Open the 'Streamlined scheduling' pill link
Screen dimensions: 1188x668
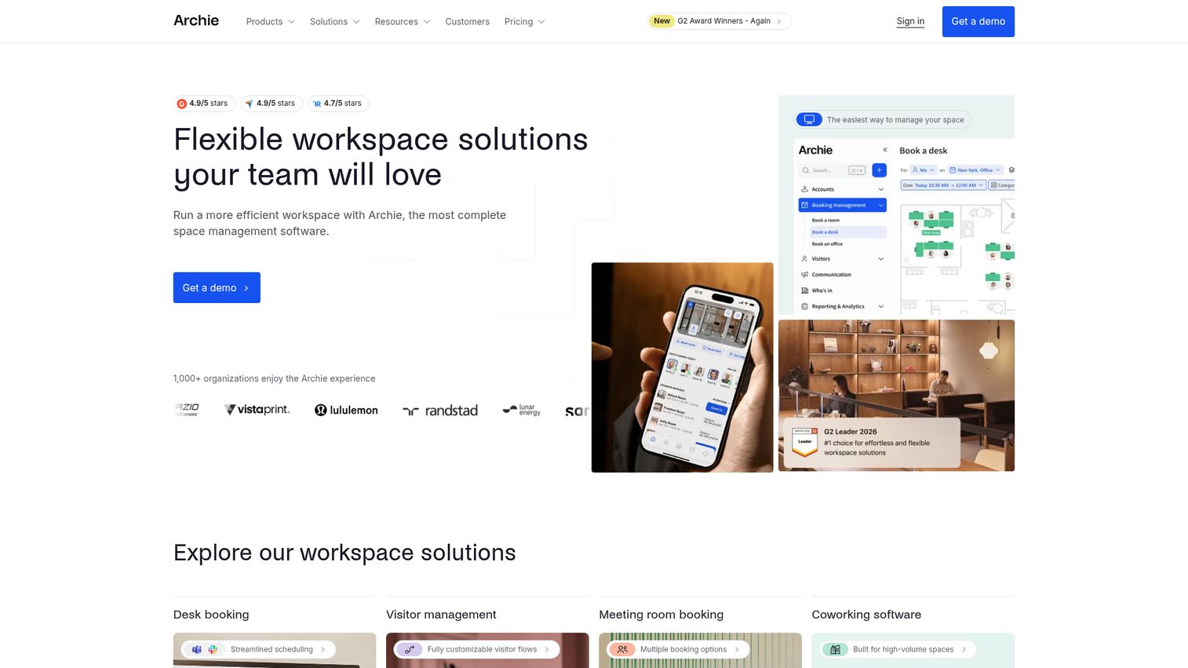[258, 649]
